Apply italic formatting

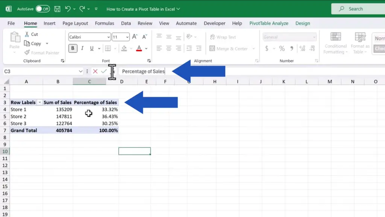pyautogui.click(x=82, y=48)
